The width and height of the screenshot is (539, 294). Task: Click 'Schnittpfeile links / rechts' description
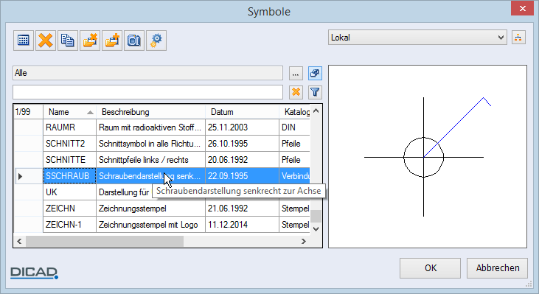(151, 160)
